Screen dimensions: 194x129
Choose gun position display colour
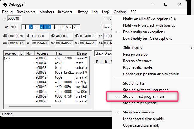(x=151, y=74)
